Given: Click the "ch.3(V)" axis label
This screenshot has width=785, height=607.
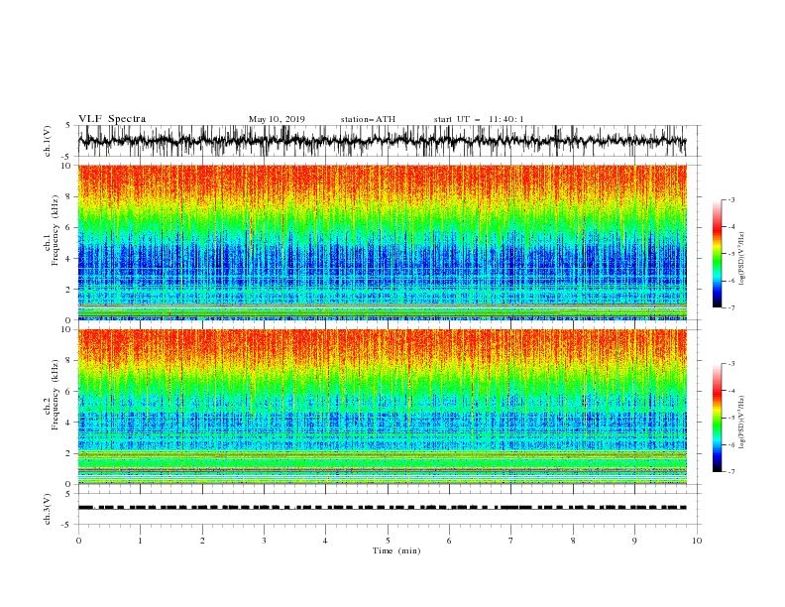Looking at the screenshot, I should 48,509.
